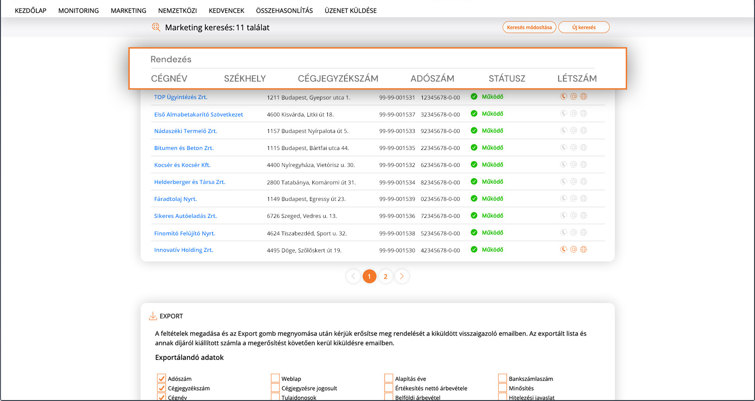The image size is (755, 401).
Task: Click the email icon in Helderberger és Társa row
Action: click(574, 181)
